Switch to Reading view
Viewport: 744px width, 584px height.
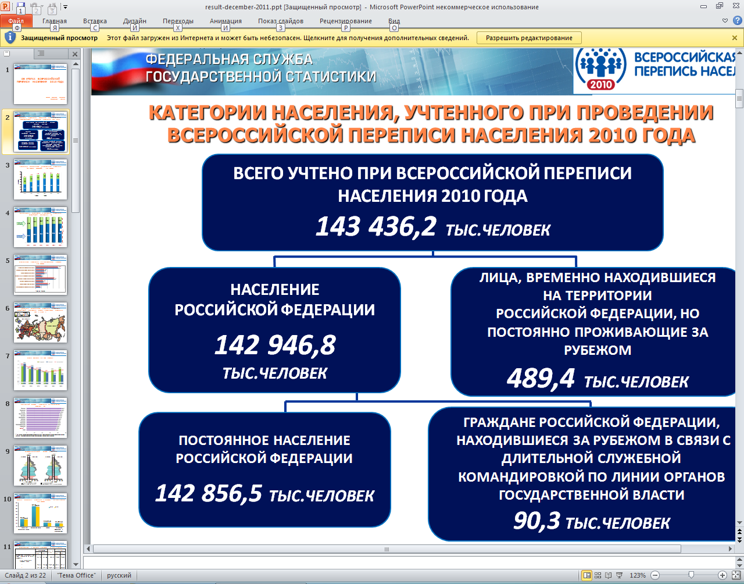click(609, 575)
